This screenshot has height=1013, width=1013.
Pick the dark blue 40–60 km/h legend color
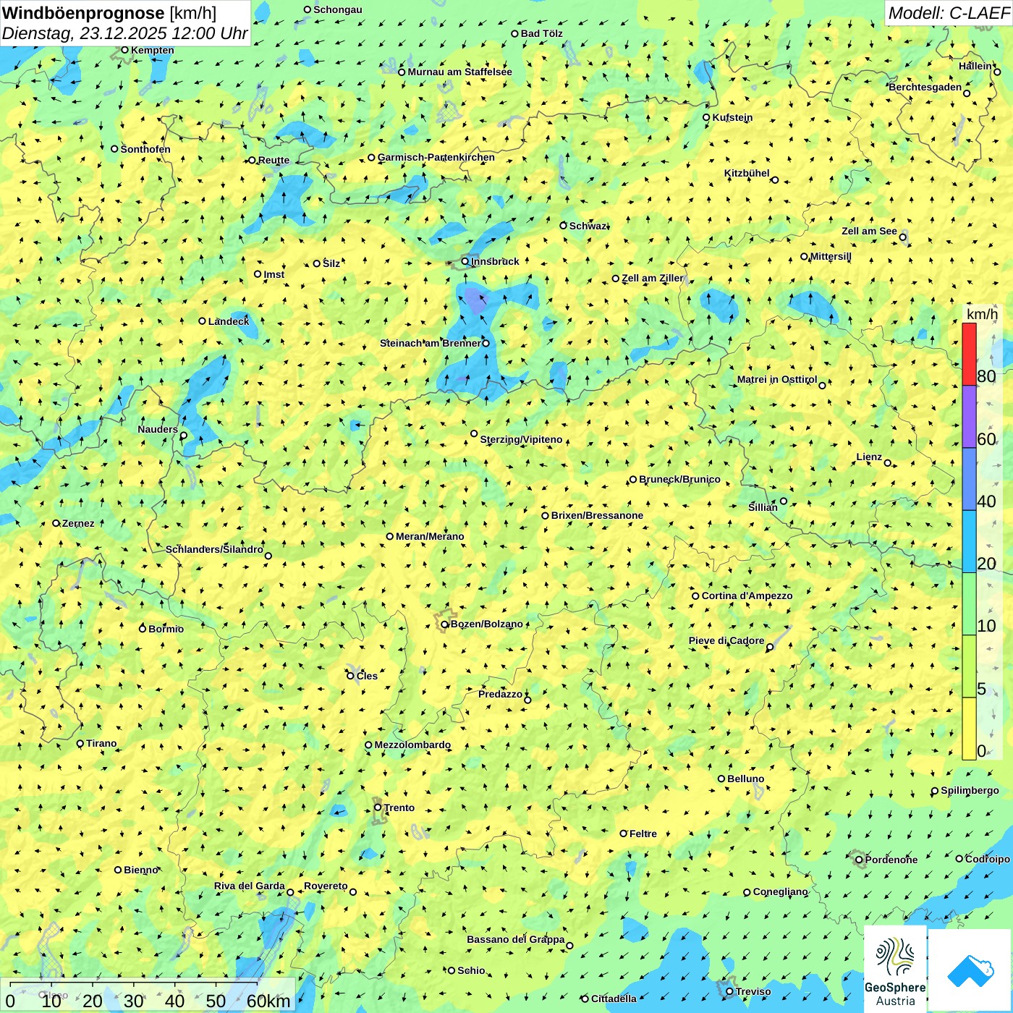[969, 480]
